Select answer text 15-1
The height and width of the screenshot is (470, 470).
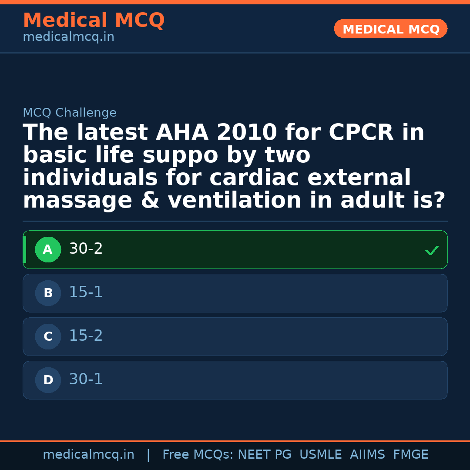tap(86, 292)
